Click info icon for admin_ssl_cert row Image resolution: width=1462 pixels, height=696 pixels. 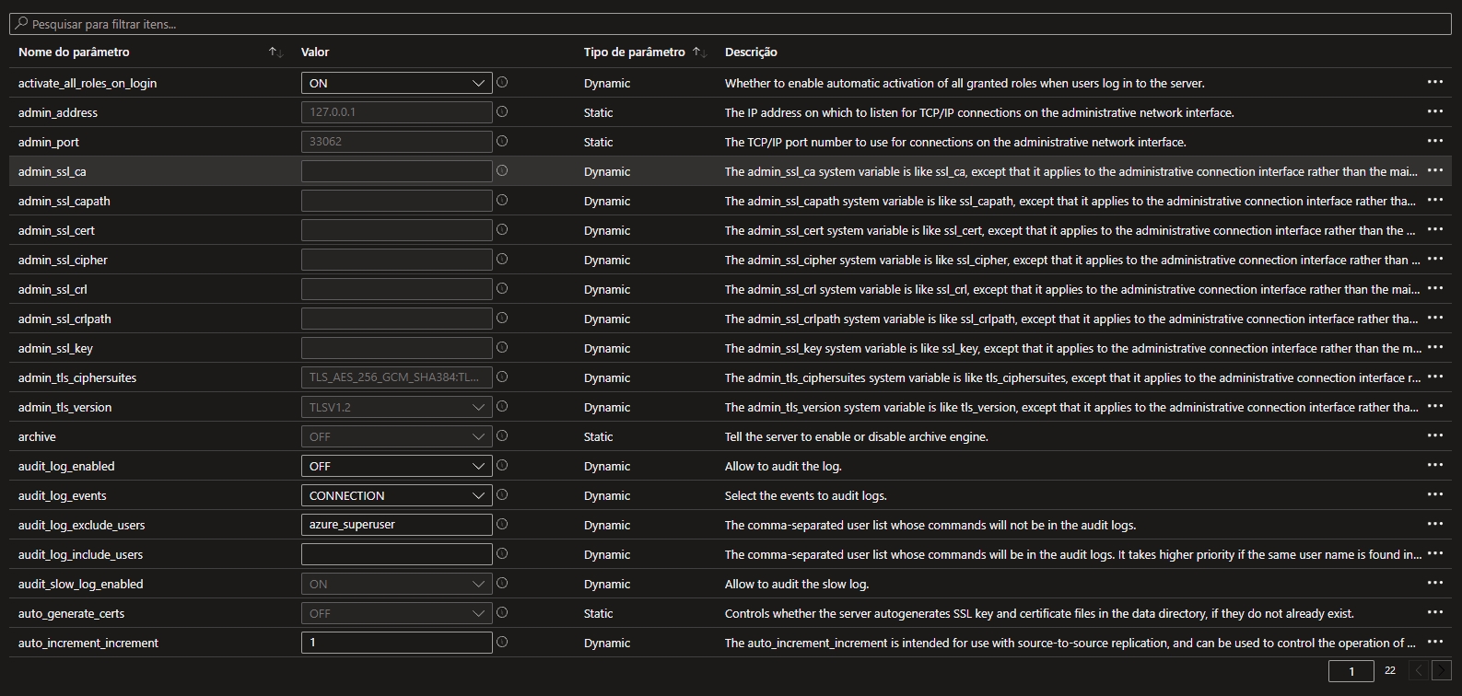click(x=502, y=229)
